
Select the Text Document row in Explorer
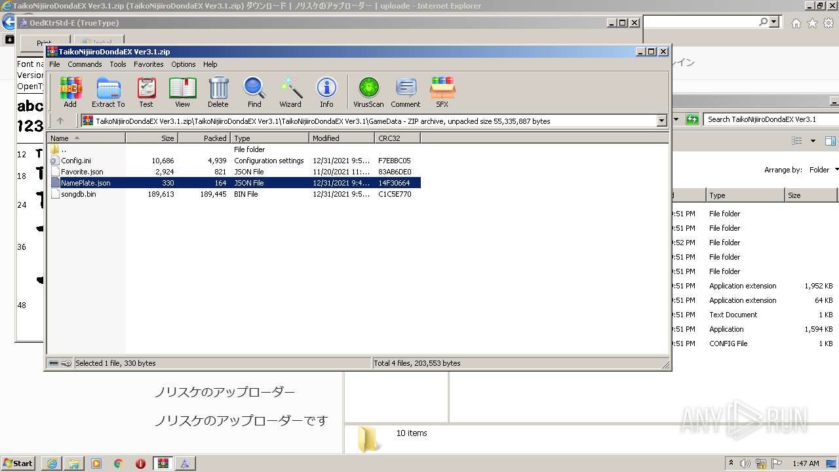pyautogui.click(x=755, y=315)
